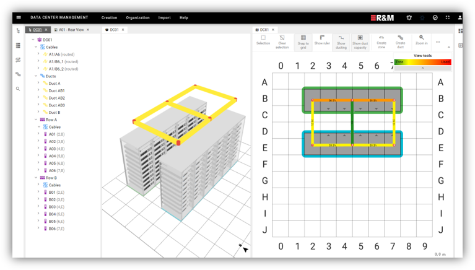Open the Creation menu
475x270 pixels.
110,17
